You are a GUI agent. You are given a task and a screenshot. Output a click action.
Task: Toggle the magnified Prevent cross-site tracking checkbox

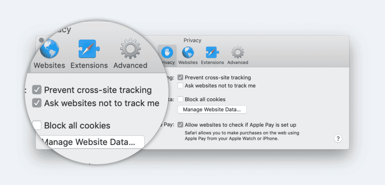[37, 90]
